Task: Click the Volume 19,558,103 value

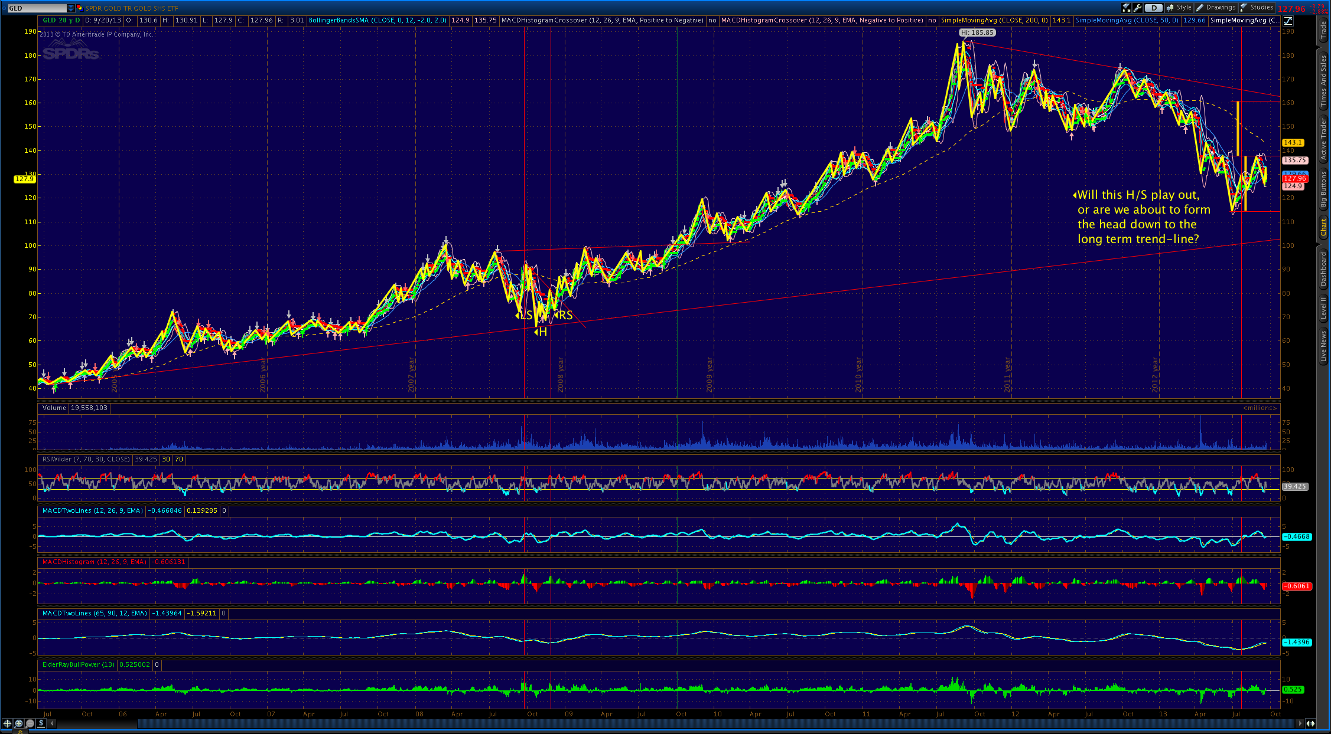Action: tap(89, 408)
